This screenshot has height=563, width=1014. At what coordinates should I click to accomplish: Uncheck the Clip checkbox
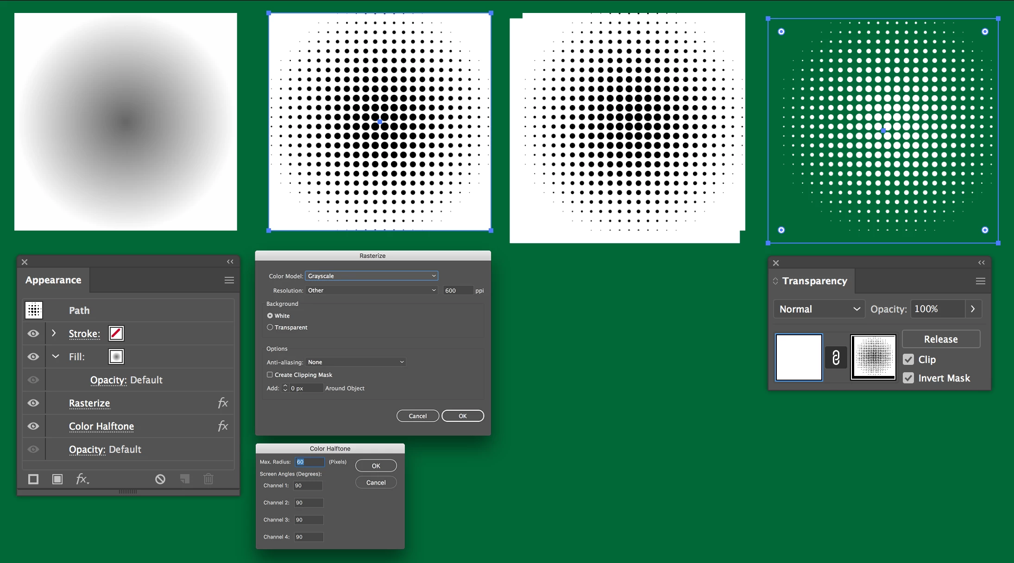coord(908,359)
